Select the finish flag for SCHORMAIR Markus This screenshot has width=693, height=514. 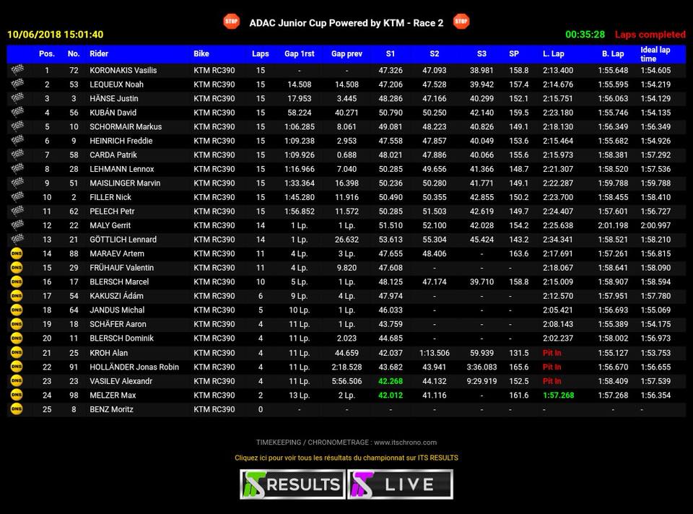(x=17, y=126)
